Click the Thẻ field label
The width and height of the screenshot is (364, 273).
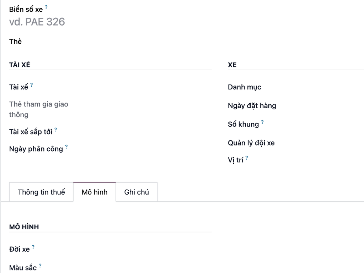(x=16, y=42)
